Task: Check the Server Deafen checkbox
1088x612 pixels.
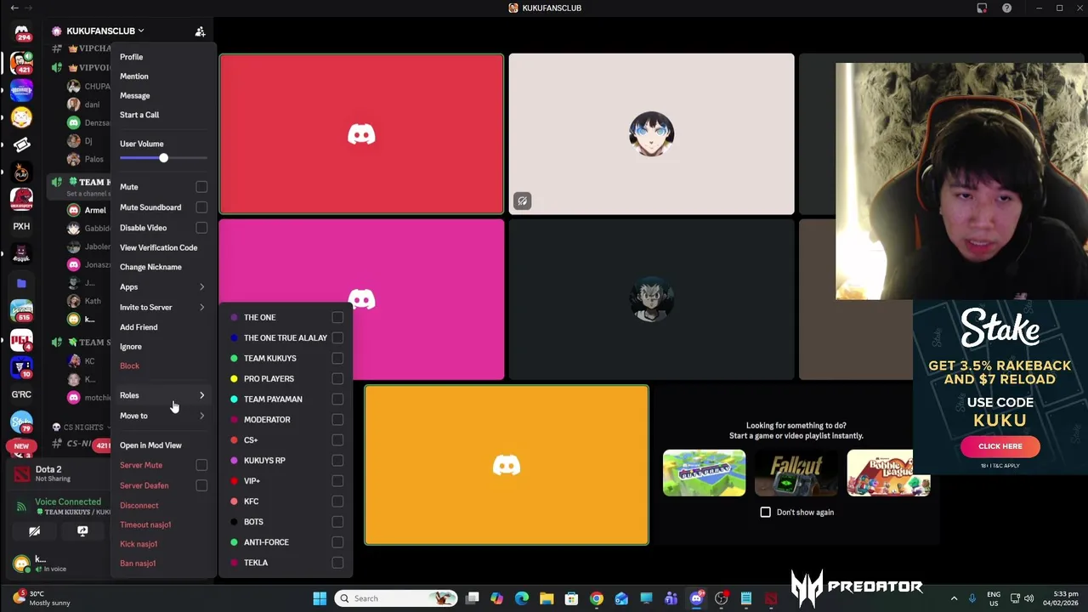Action: point(201,485)
